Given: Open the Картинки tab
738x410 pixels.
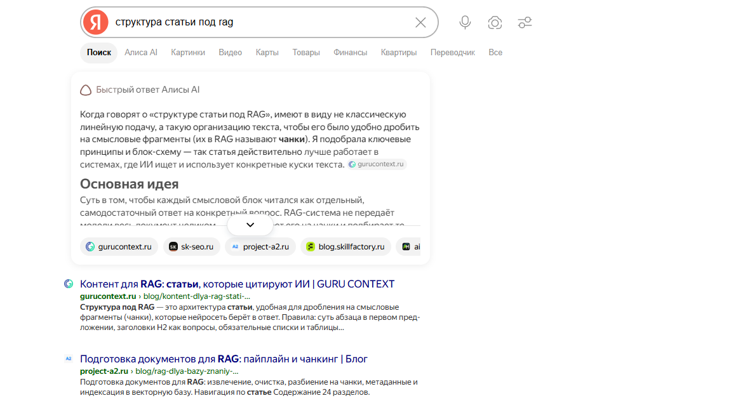Looking at the screenshot, I should [x=188, y=53].
